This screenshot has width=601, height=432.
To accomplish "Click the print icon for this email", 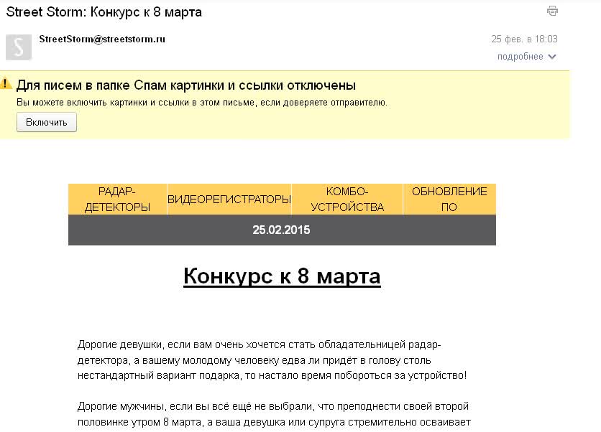I will 552,11.
